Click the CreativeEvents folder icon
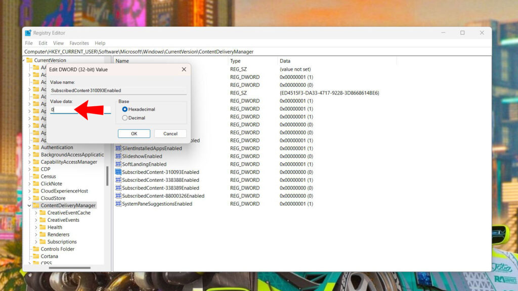 (x=42, y=220)
